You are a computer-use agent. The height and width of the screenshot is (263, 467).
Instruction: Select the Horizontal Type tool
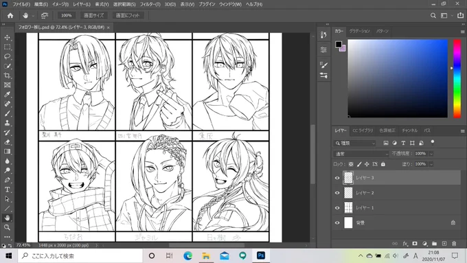pyautogui.click(x=7, y=190)
